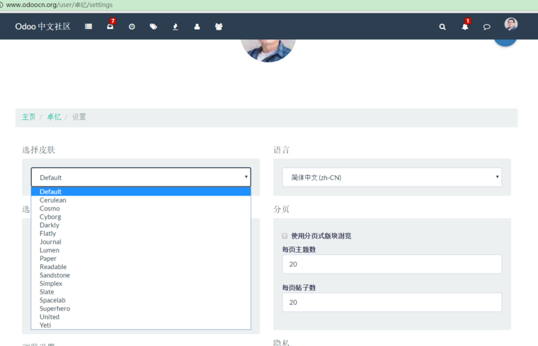538x346 pixels.
Task: Click the 卓亿 breadcrumb link
Action: (54, 117)
